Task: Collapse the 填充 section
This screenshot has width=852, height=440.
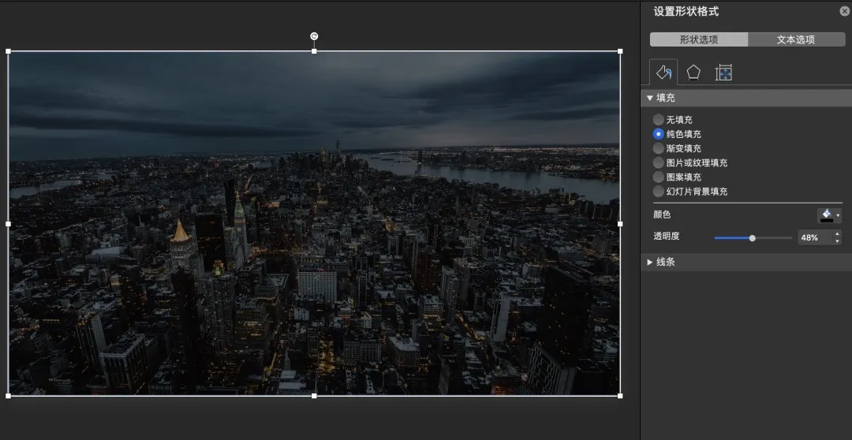Action: click(x=650, y=98)
